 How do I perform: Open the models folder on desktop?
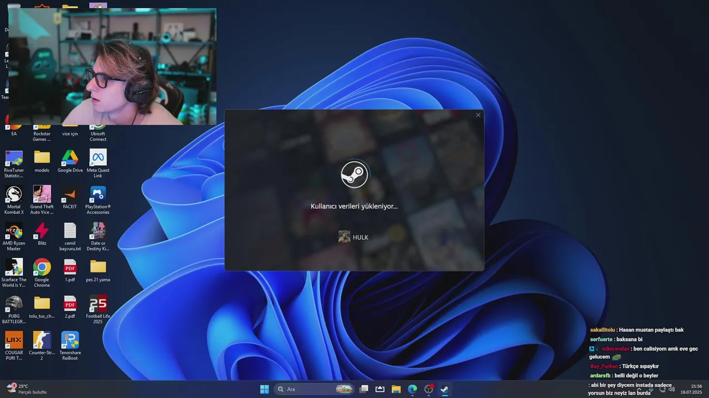(x=42, y=161)
